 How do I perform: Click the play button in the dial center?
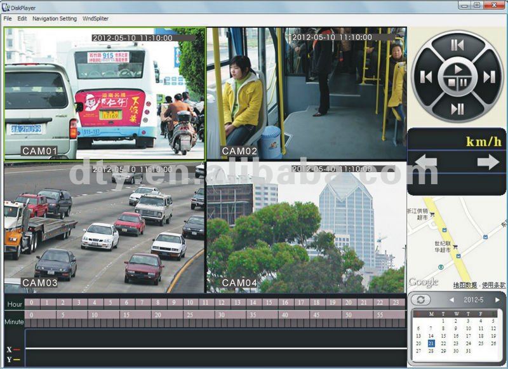(x=458, y=69)
